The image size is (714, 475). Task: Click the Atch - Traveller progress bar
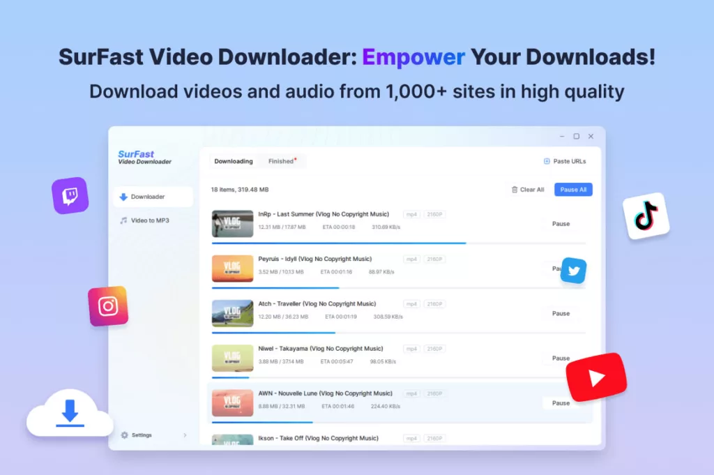pos(398,333)
